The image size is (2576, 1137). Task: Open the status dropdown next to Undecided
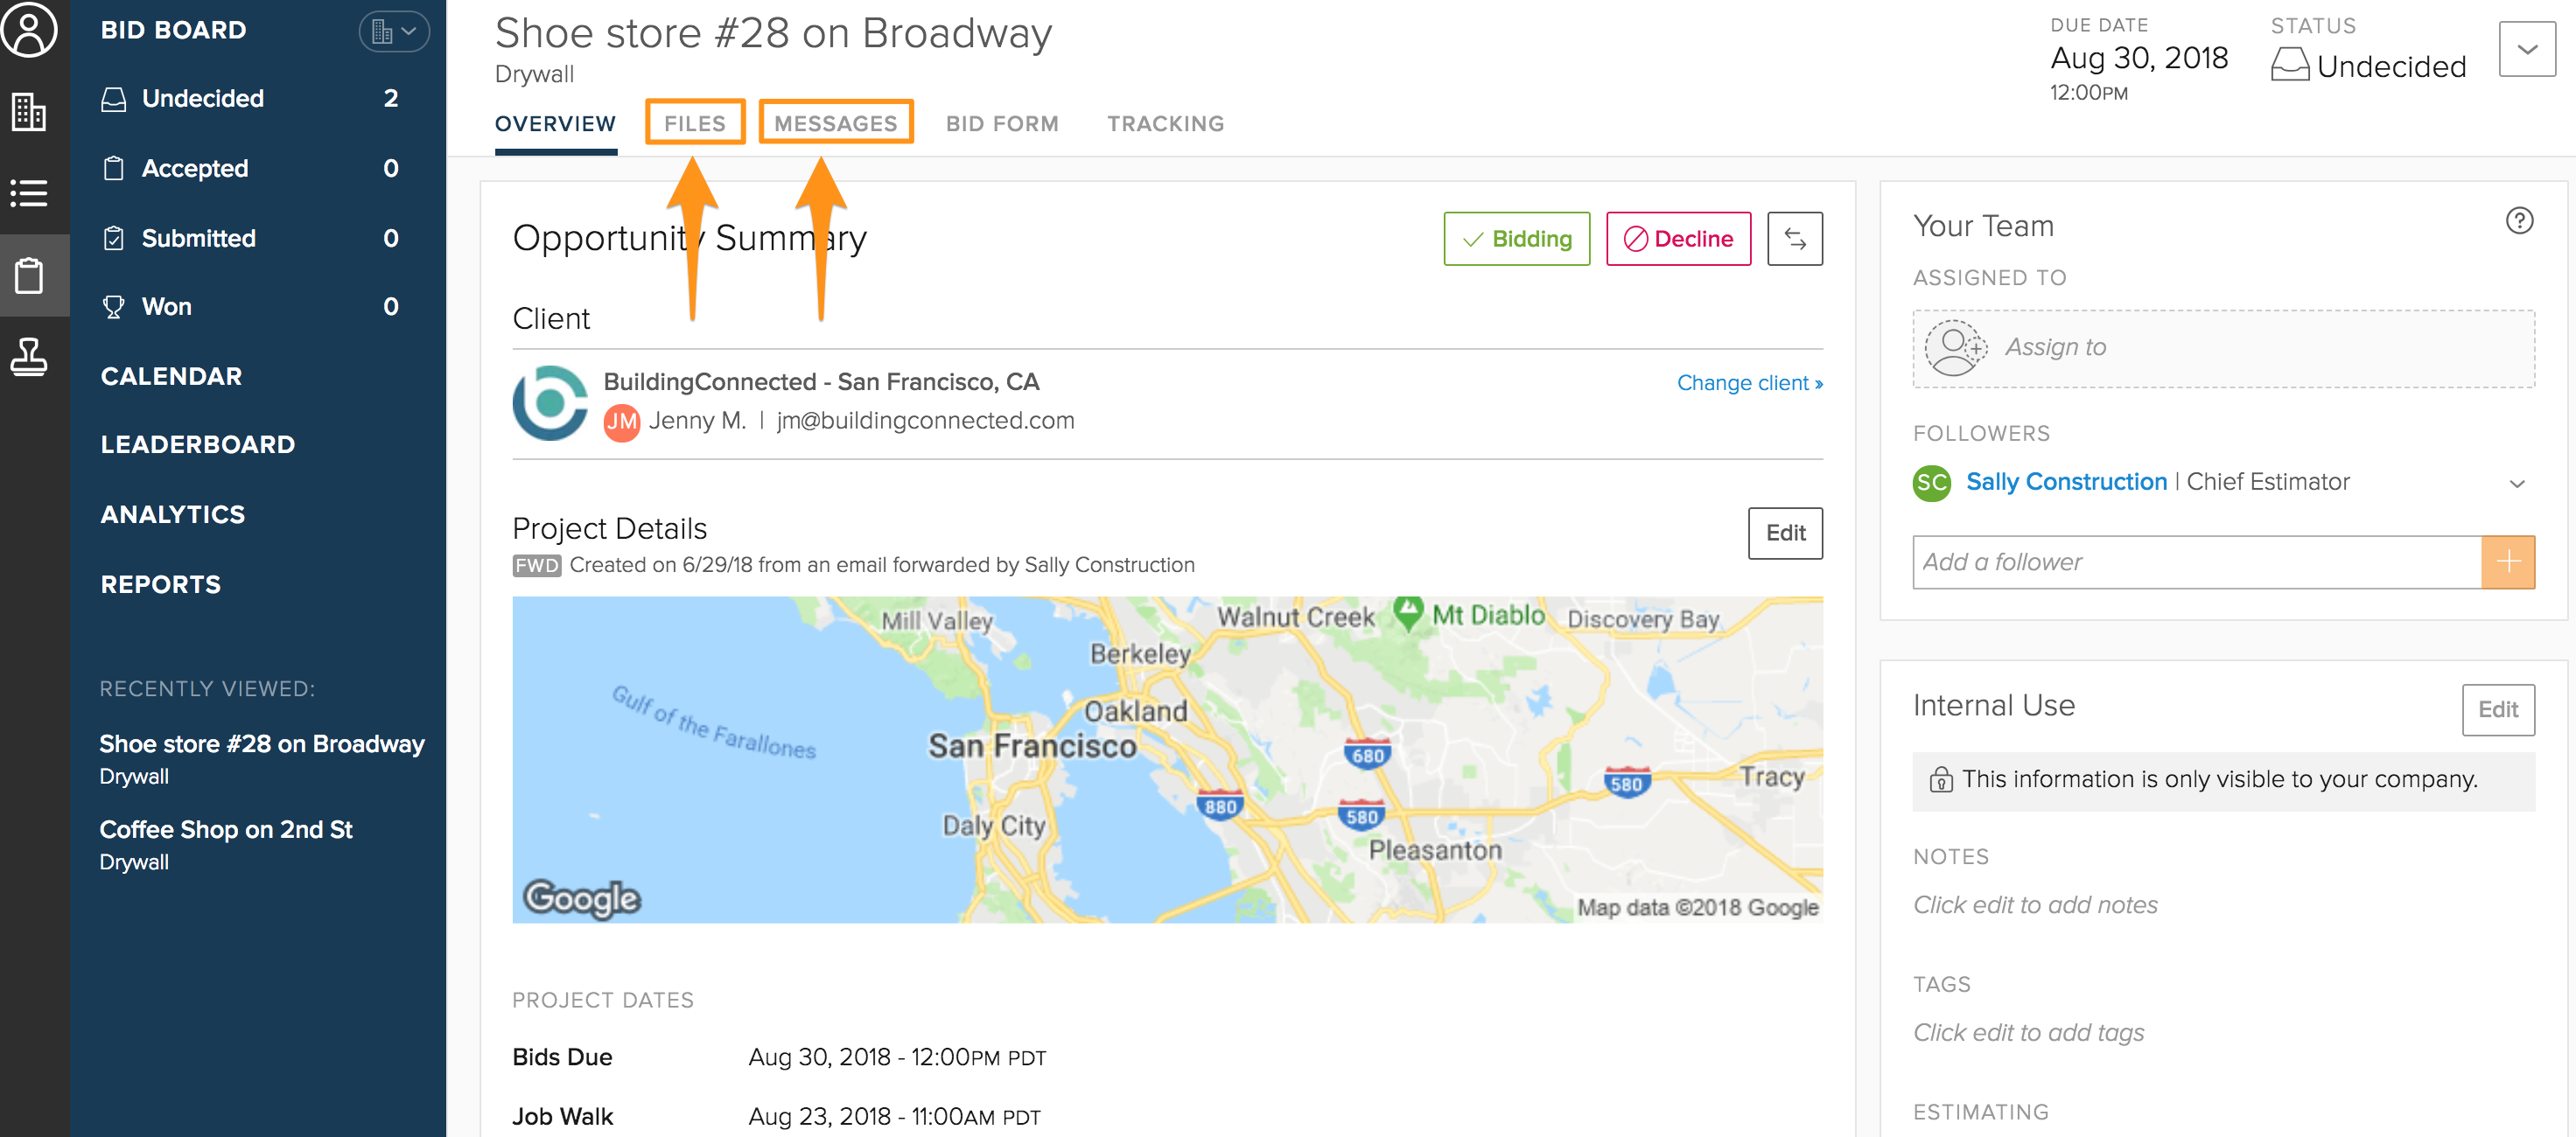click(2526, 49)
